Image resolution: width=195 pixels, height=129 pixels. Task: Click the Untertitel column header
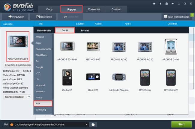(x=172, y=24)
